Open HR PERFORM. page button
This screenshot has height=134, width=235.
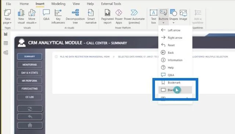pyautogui.click(x=30, y=81)
